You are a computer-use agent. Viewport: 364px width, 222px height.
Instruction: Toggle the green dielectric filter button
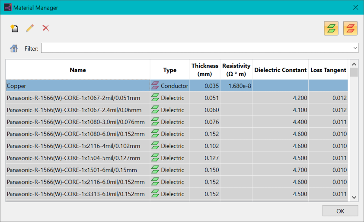click(x=331, y=29)
